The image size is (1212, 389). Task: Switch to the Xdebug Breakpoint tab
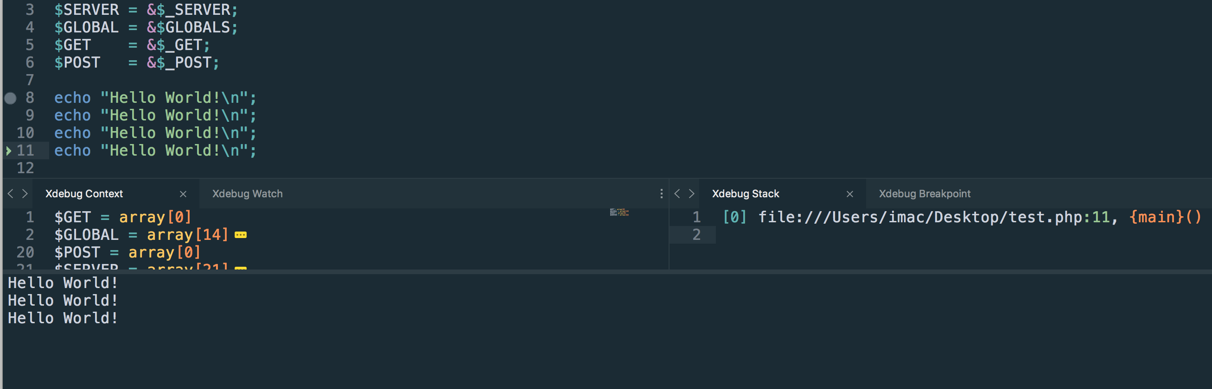(925, 194)
